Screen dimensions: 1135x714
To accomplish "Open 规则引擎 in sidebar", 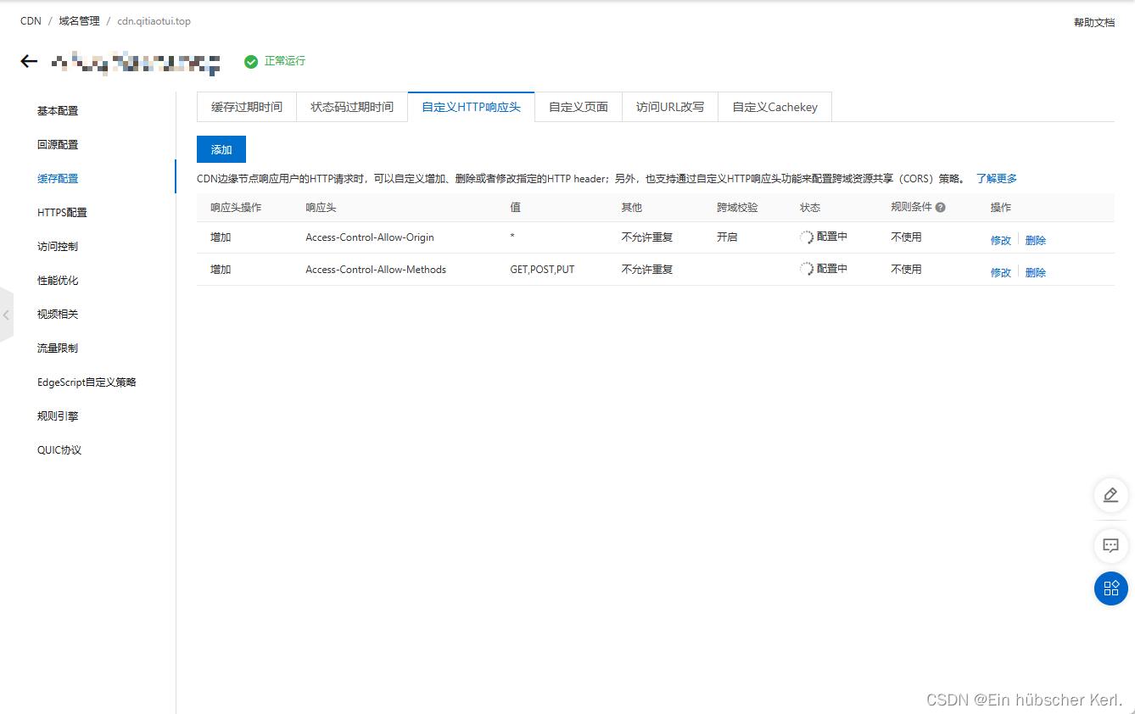I will click(x=58, y=416).
